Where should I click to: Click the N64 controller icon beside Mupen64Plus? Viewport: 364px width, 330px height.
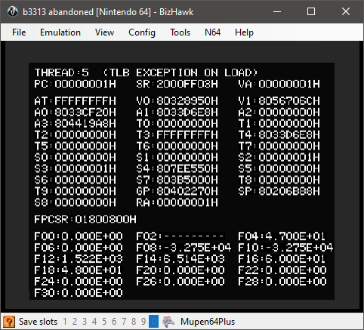[168, 322]
